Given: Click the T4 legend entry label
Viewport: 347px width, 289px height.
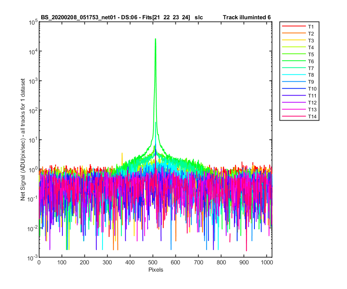Looking at the screenshot, I should [311, 47].
